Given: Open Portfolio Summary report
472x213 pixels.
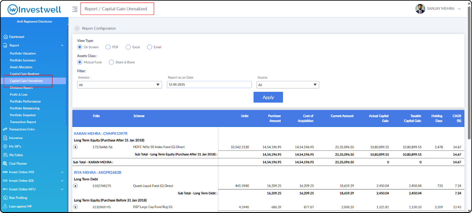Looking at the screenshot, I should point(23,60).
